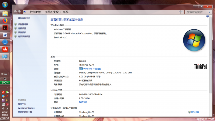Click the CH input language indicator

point(2,74)
